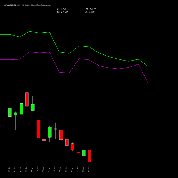178x178 pixels.
Task: Select the low value "L: 1.80"
Action: pos(90,12)
